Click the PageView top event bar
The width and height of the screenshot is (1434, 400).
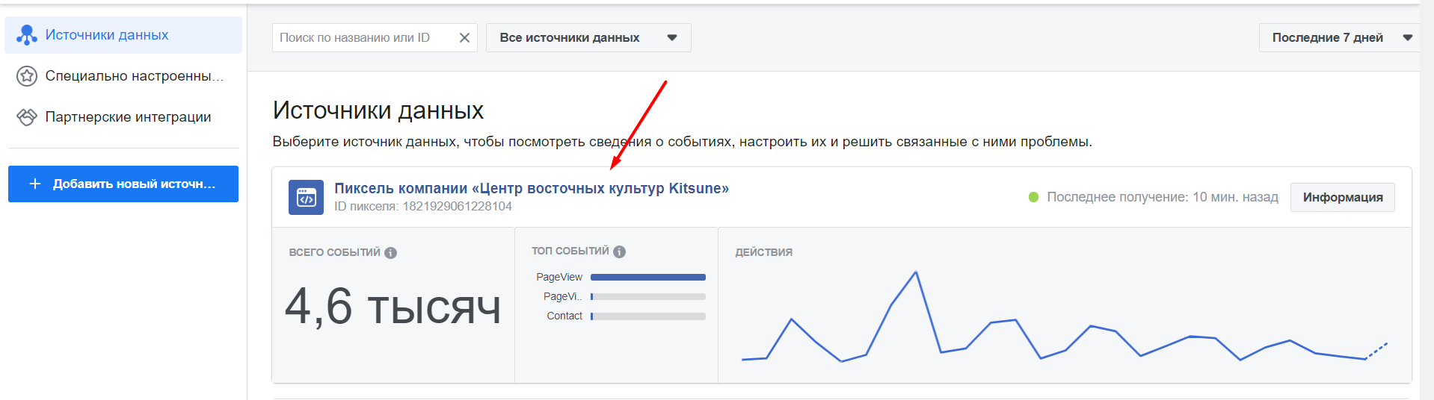pos(648,277)
